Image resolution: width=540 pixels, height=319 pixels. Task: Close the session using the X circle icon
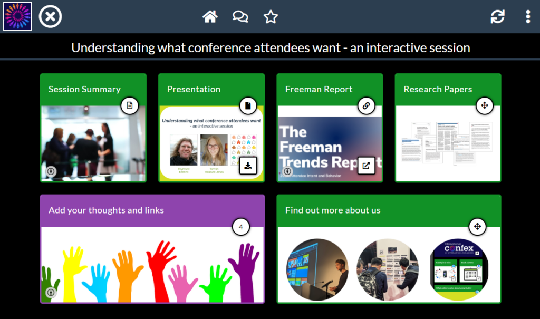[x=50, y=16]
